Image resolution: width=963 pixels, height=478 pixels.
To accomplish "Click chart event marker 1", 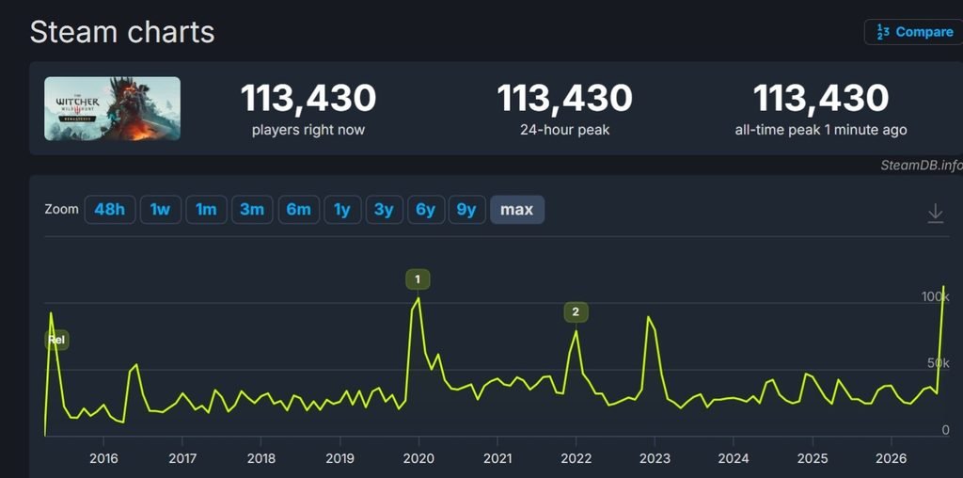I will [418, 279].
